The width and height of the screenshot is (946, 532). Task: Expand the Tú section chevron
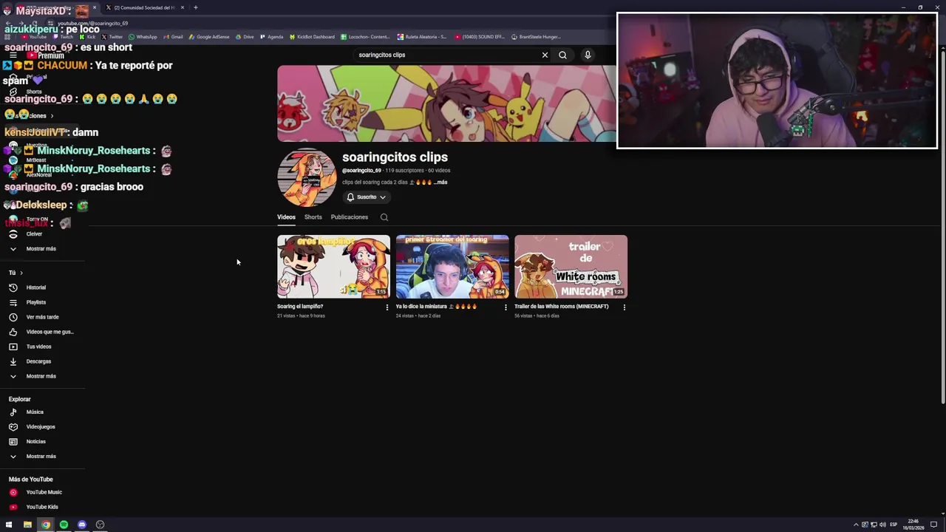click(21, 273)
